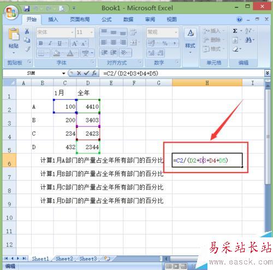Screen dimensions: 273x270
Task: Click the Format cells (格式) button
Action: (213, 48)
